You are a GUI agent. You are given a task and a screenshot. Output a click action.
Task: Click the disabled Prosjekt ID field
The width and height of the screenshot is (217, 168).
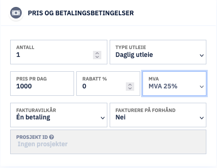tap(108, 142)
